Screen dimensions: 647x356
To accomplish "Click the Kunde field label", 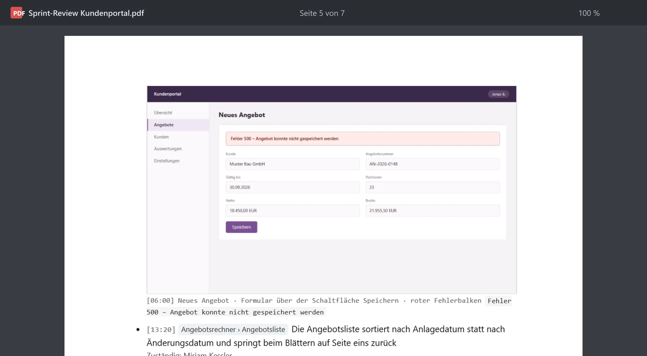I will pos(231,154).
